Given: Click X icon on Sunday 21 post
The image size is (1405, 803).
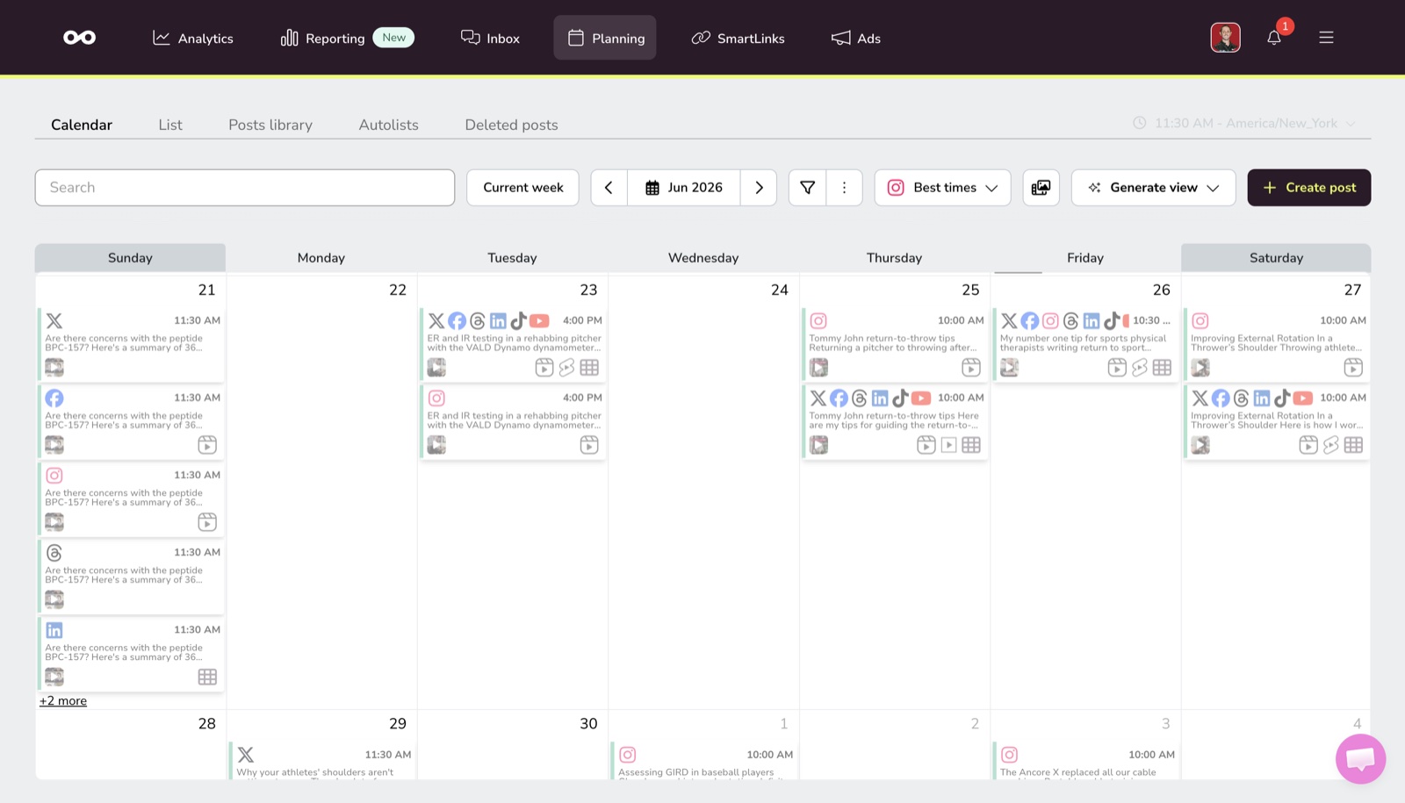Looking at the screenshot, I should (x=54, y=321).
